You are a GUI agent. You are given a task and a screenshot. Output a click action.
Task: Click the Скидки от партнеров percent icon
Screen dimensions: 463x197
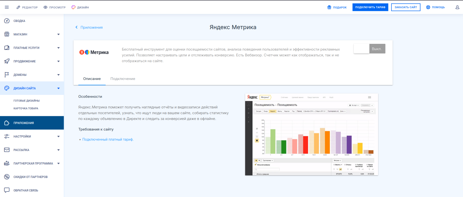coord(7,177)
